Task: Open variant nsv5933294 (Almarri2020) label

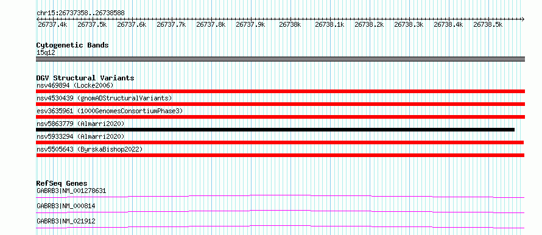Action: click(x=80, y=136)
